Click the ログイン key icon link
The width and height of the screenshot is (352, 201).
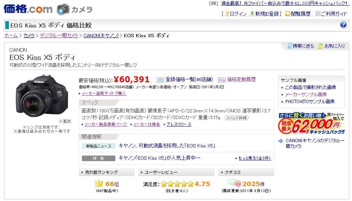click(236, 14)
